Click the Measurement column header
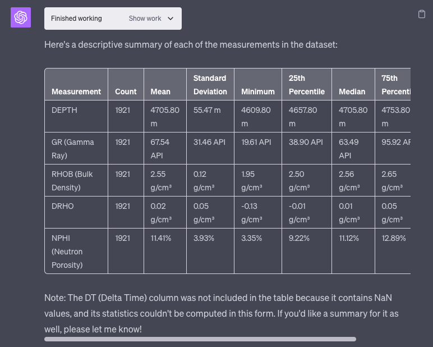433x347 pixels. point(76,92)
